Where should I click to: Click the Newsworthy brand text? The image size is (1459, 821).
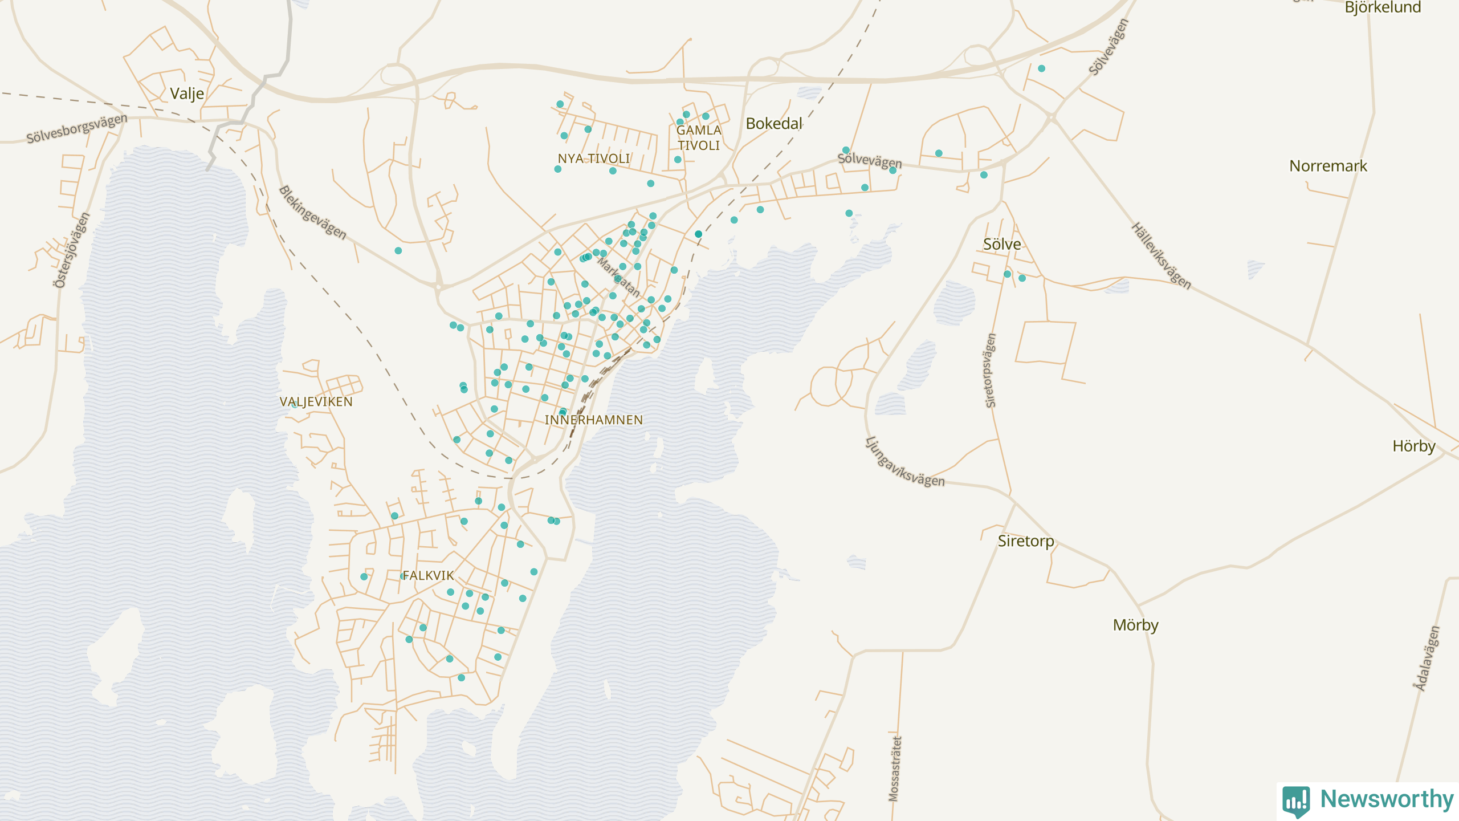(1387, 799)
